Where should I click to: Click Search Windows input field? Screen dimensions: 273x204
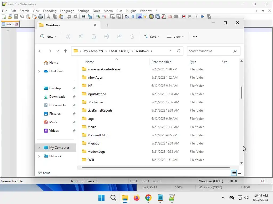pyautogui.click(x=214, y=51)
